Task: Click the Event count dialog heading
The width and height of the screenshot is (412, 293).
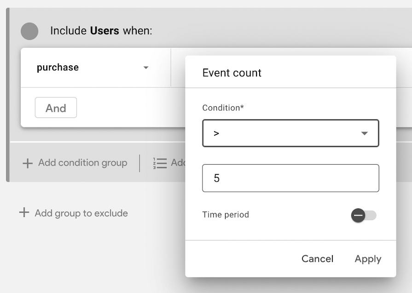Action: click(232, 73)
